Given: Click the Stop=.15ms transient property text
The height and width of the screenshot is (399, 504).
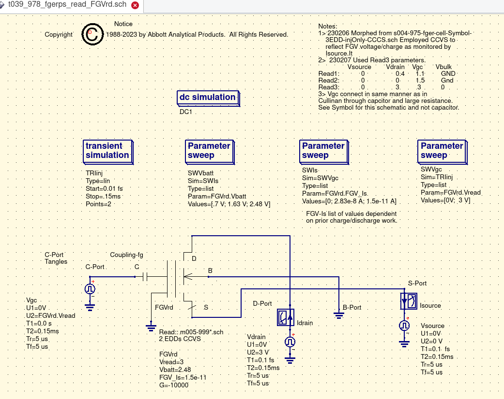Looking at the screenshot, I should [103, 197].
